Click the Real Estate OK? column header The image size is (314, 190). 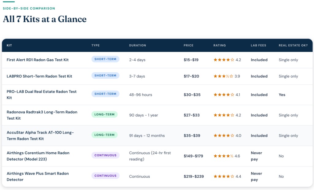293,45
